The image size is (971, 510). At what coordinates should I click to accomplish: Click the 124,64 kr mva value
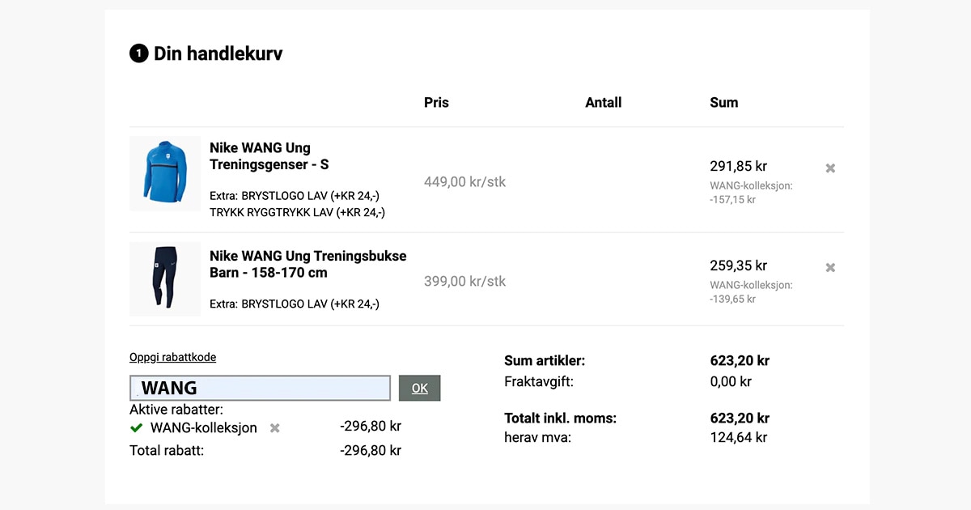[x=739, y=437]
